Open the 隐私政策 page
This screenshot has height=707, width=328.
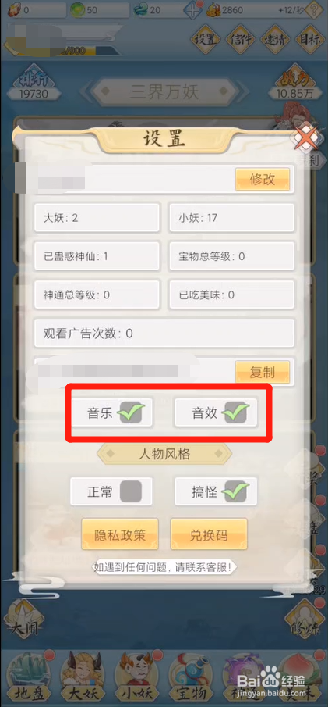click(x=120, y=534)
